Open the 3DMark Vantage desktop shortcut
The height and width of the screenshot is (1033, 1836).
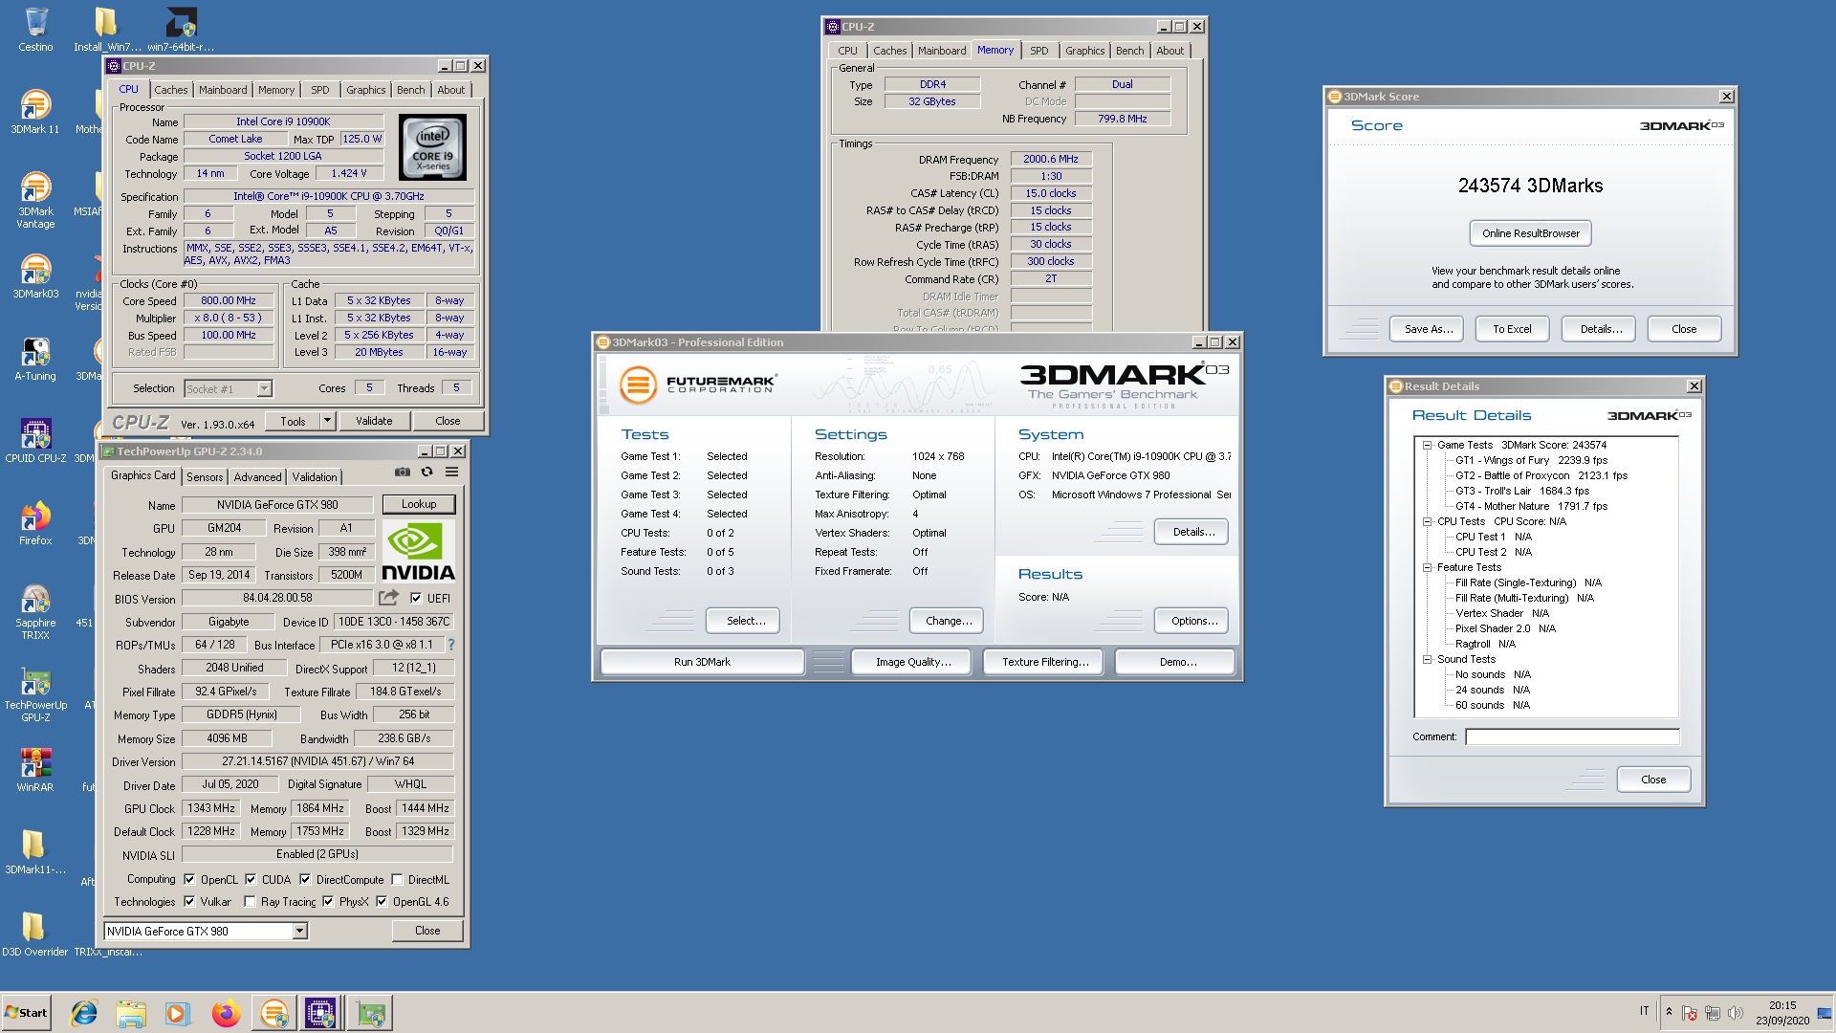click(x=35, y=200)
